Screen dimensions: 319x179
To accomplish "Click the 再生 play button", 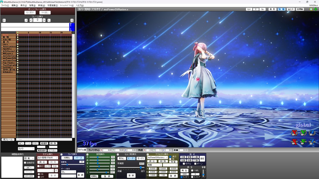I will click(184, 171).
